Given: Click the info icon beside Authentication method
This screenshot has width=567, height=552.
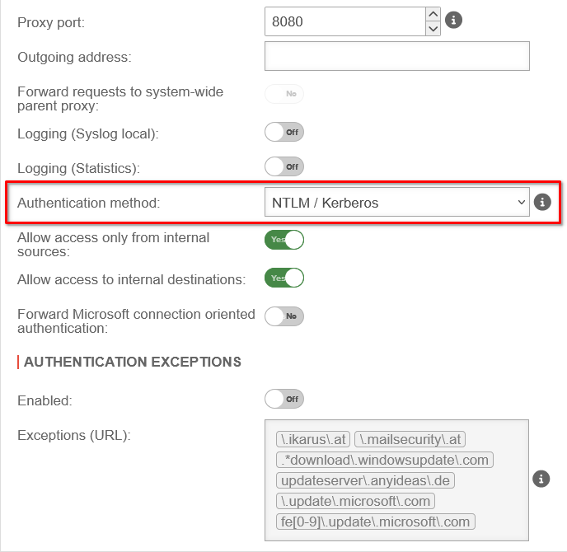Looking at the screenshot, I should point(541,202).
